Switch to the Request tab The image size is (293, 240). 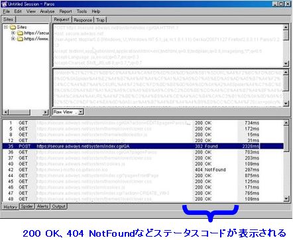tap(62, 19)
